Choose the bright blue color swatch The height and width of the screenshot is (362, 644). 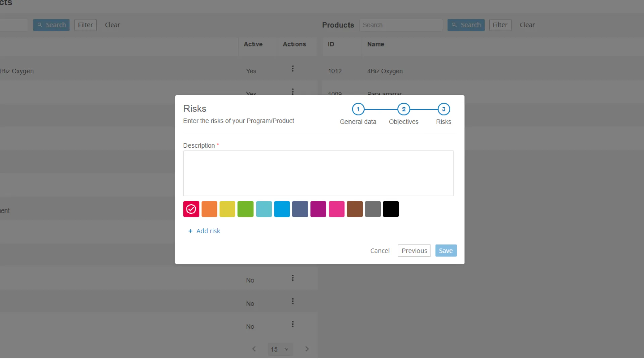tap(282, 209)
